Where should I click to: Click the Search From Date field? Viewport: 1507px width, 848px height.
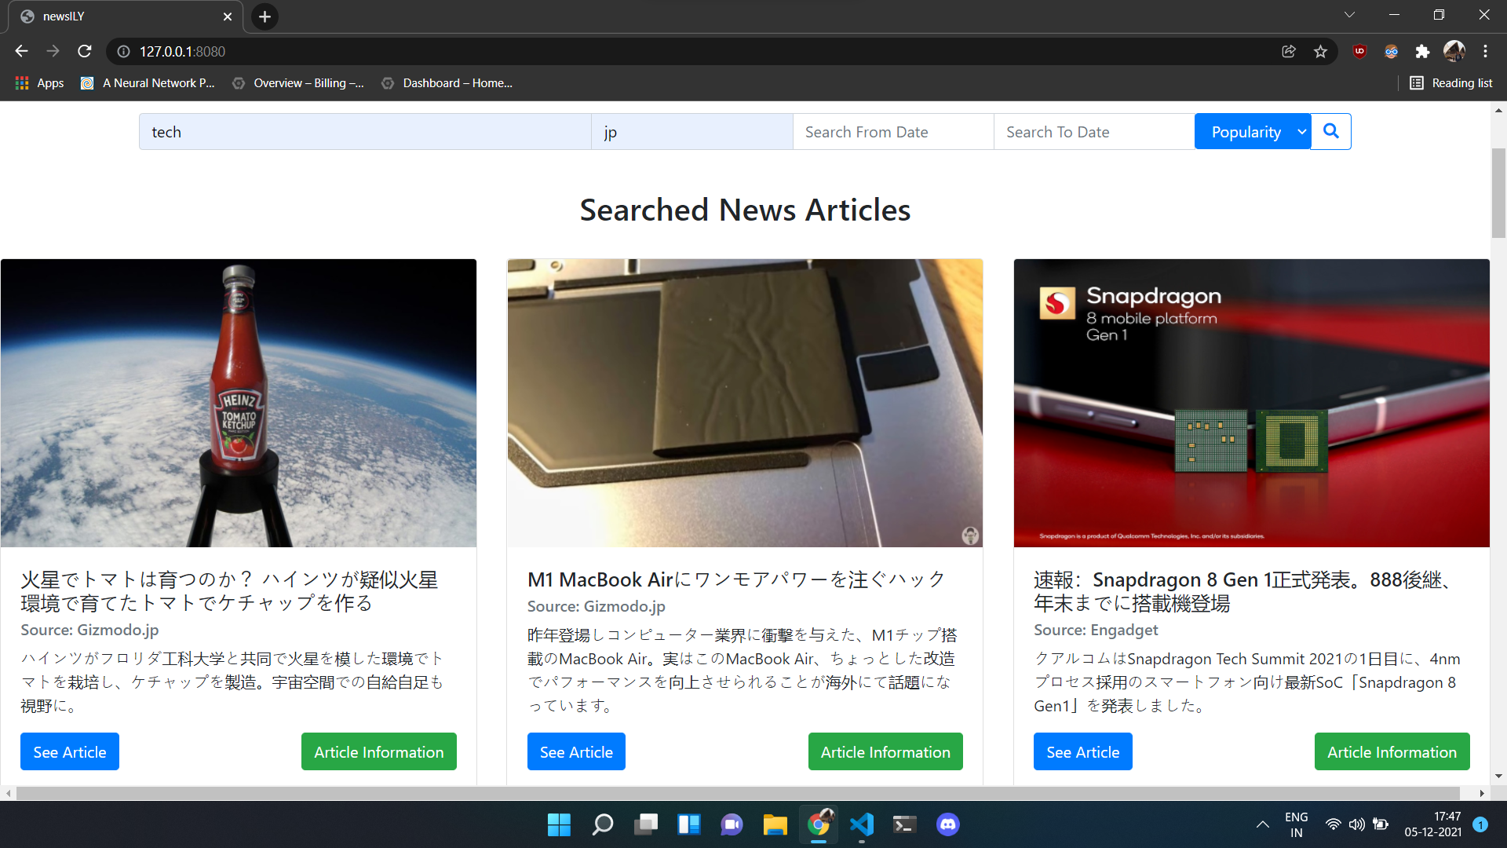click(892, 132)
